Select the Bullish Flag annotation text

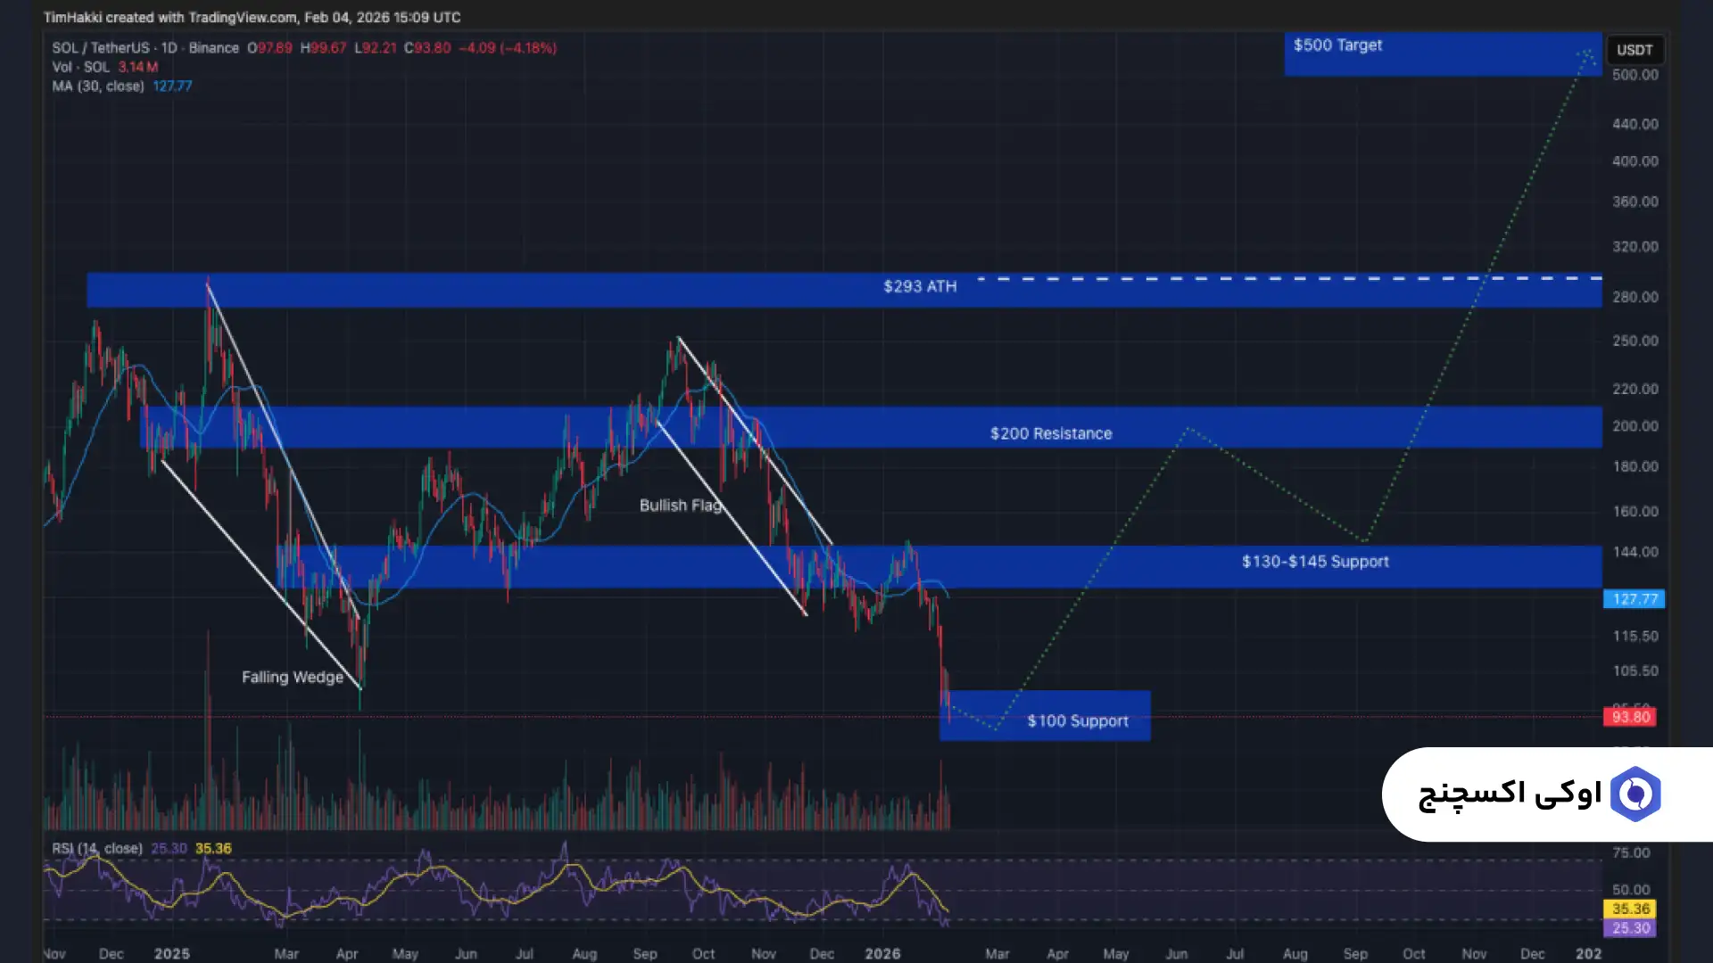[680, 506]
